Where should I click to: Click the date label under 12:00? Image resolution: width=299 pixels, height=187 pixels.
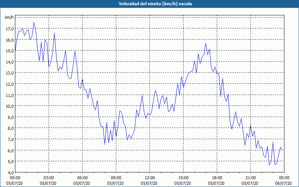point(149,183)
